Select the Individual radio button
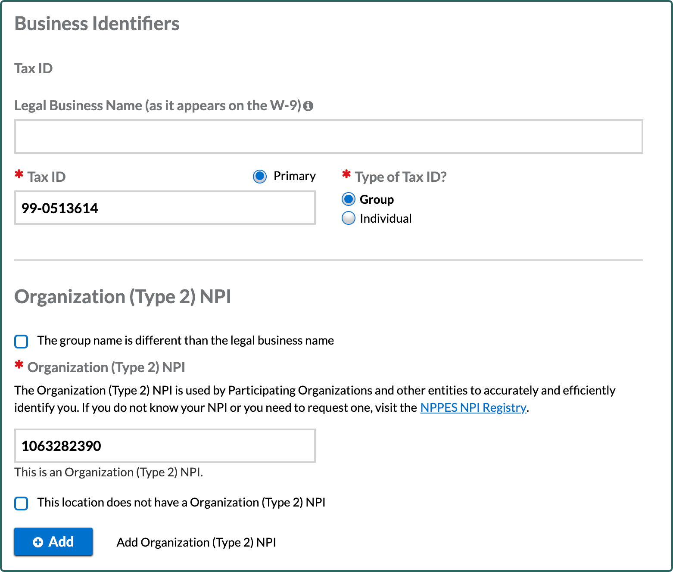673x572 pixels. pos(349,218)
